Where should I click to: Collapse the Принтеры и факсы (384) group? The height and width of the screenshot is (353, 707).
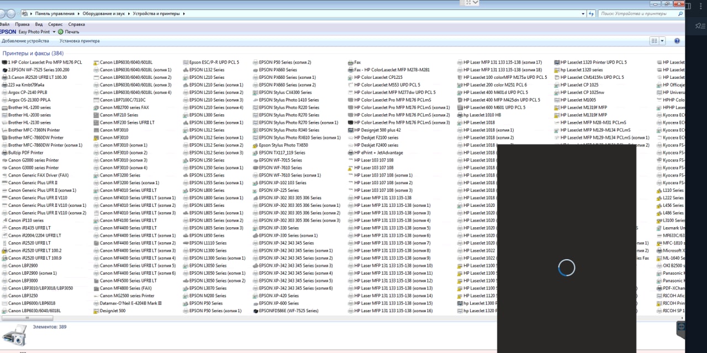(33, 54)
